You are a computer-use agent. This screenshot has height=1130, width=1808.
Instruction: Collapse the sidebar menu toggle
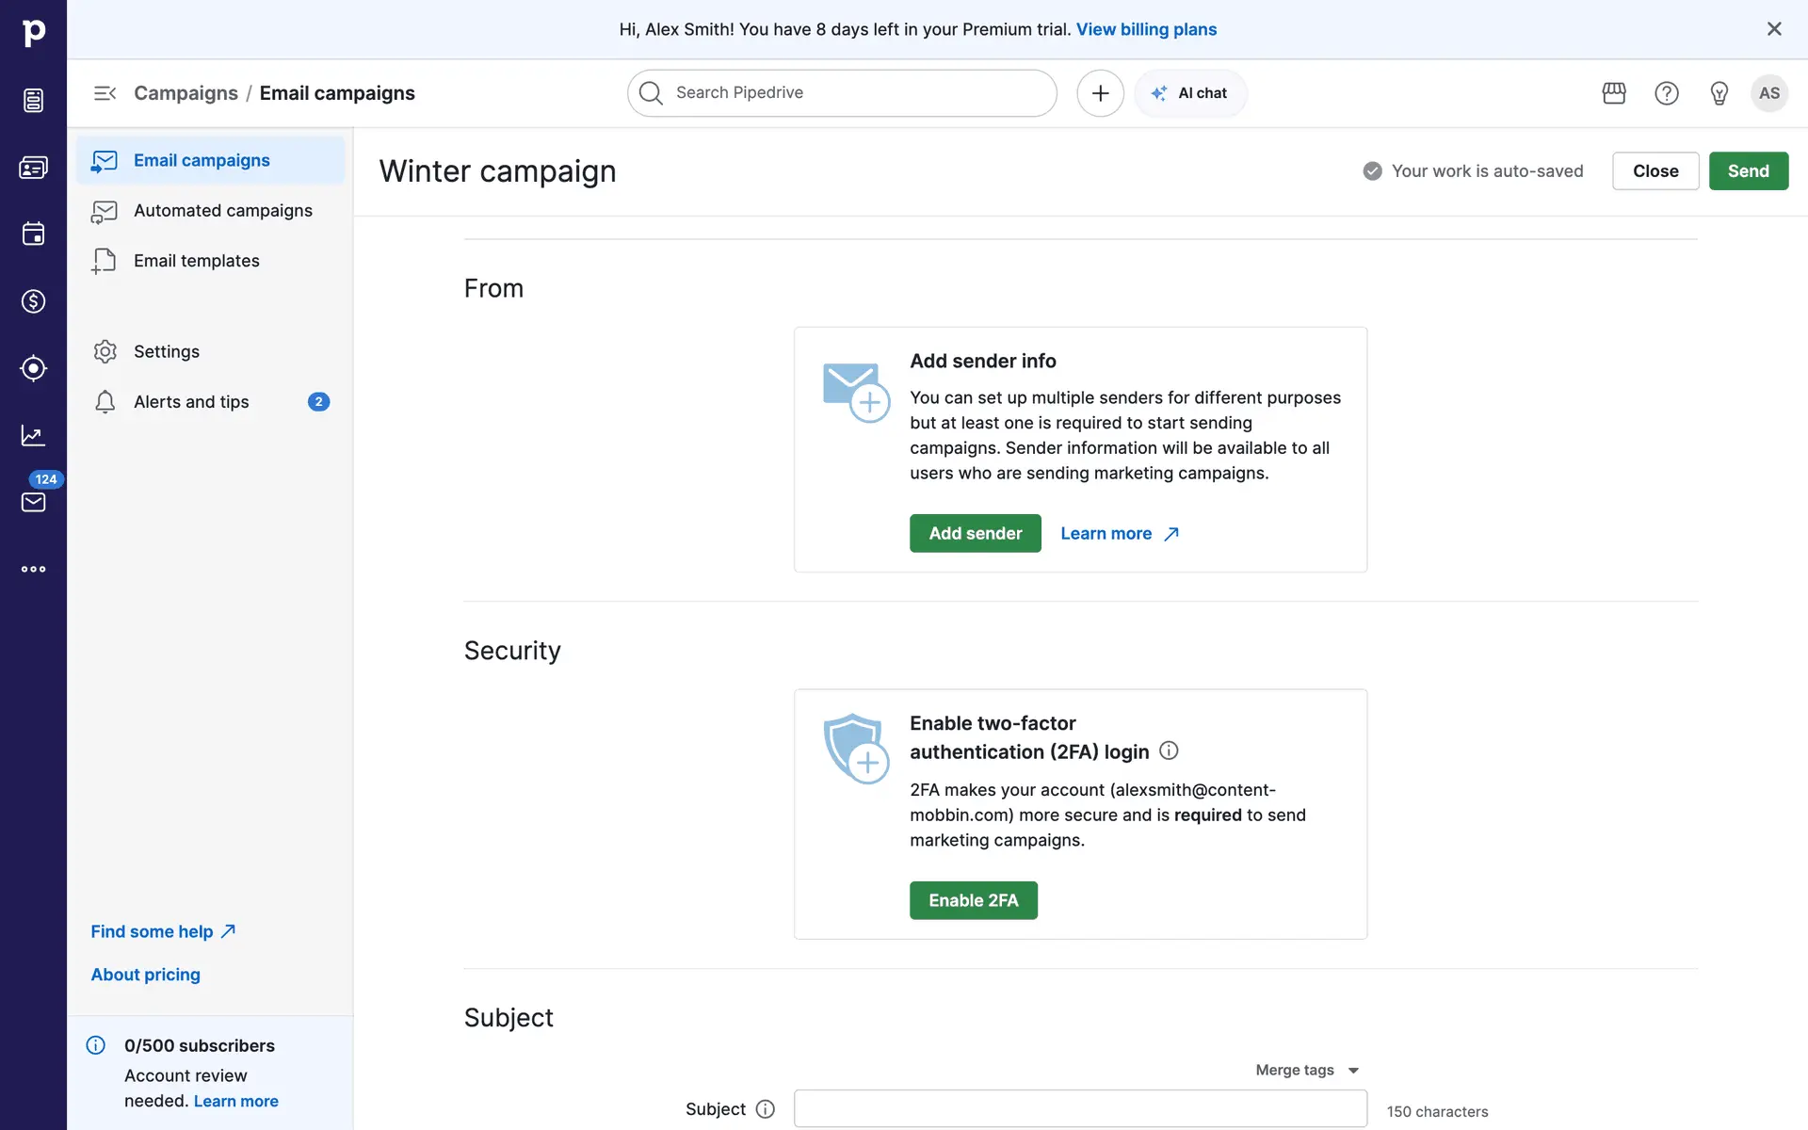point(105,93)
